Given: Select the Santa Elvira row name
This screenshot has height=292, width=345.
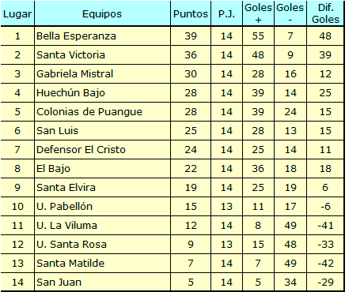Looking at the screenshot, I should (x=66, y=188).
